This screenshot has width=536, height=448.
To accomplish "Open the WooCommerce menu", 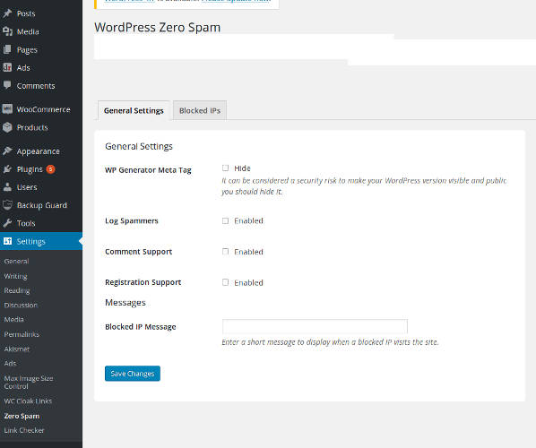I will (x=43, y=109).
